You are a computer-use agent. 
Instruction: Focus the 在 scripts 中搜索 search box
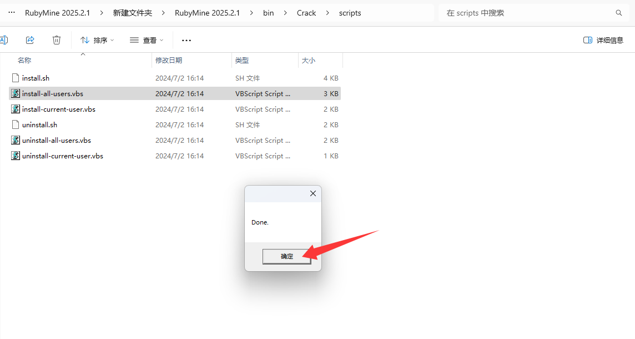pyautogui.click(x=534, y=13)
